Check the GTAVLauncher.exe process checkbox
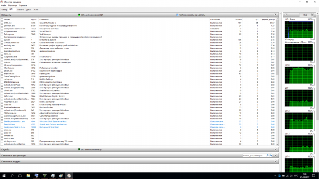 click(2, 43)
